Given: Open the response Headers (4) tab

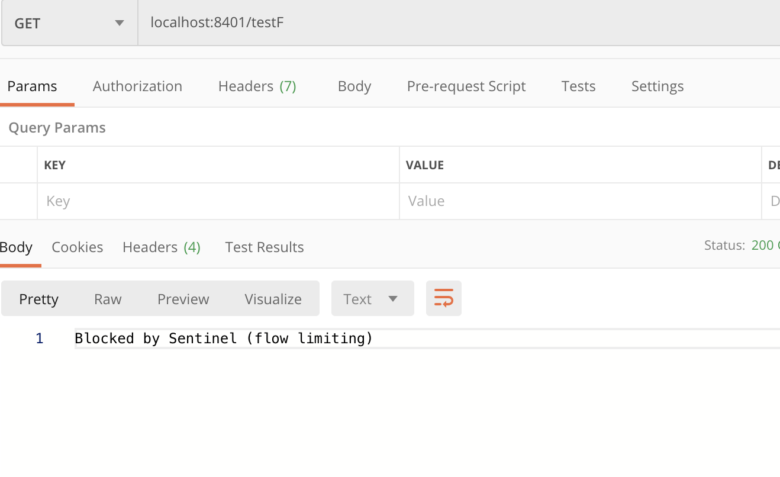Looking at the screenshot, I should click(162, 247).
